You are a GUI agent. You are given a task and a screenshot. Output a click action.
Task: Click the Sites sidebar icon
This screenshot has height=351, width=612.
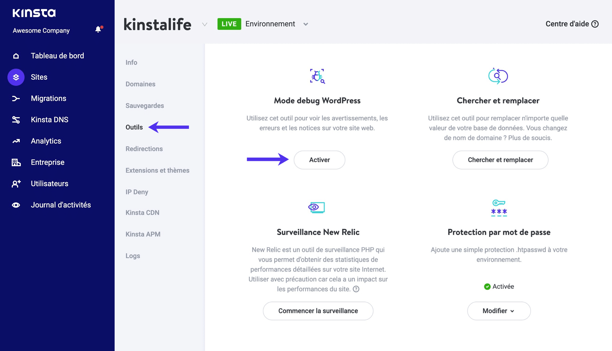pyautogui.click(x=15, y=77)
